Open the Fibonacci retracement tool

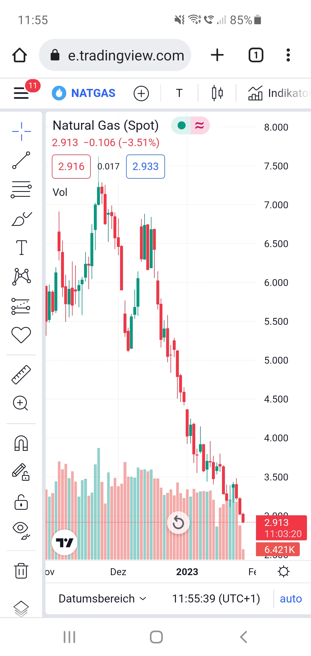coord(21,190)
